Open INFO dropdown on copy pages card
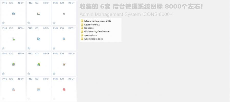The height and width of the screenshot is (102, 230). point(46,28)
